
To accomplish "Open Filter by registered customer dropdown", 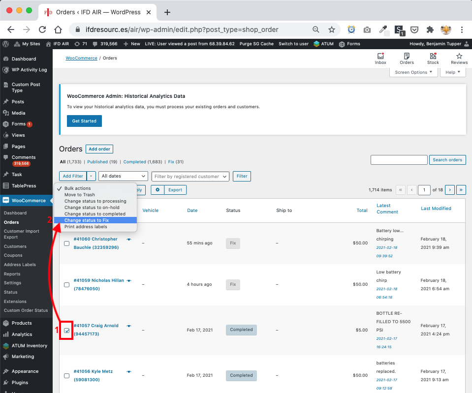I will point(190,177).
